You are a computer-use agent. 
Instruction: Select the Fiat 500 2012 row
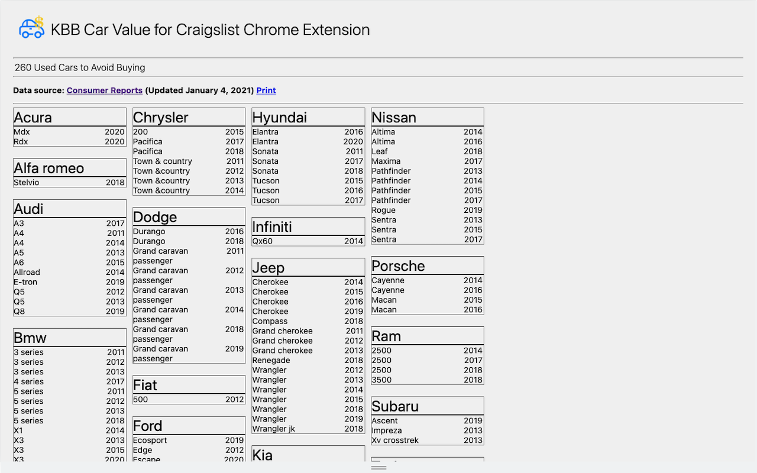click(x=189, y=400)
